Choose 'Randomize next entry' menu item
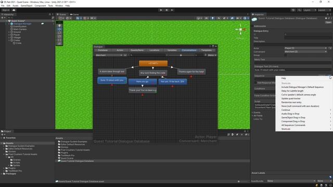Screen dimensions: 333x187 pos(291,102)
